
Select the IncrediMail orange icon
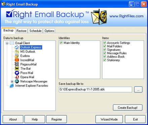tap(17, 60)
